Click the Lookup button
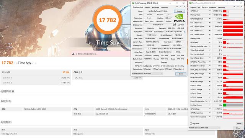 click(x=180, y=11)
